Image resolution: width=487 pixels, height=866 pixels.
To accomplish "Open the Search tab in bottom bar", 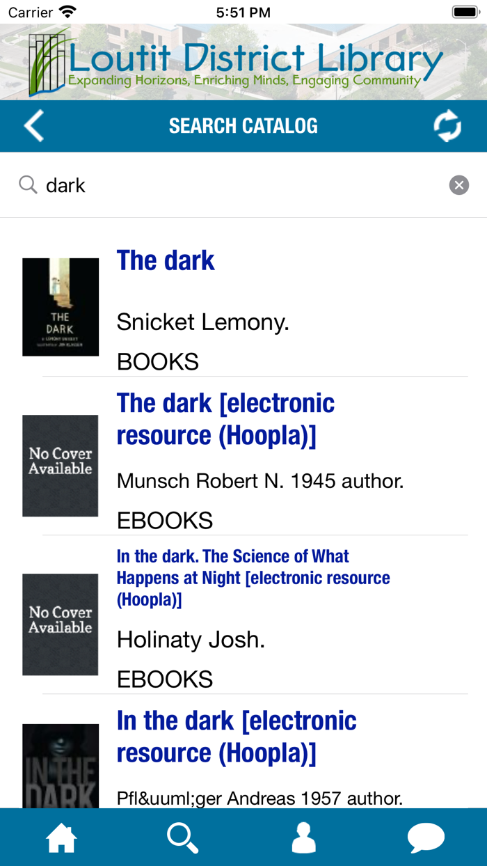I will coord(183,837).
